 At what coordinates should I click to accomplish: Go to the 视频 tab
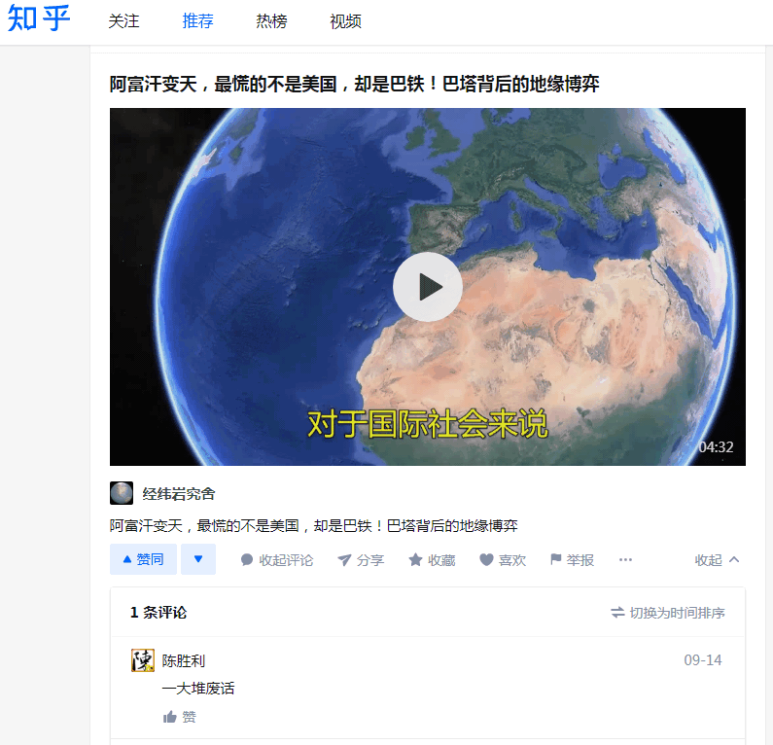pyautogui.click(x=345, y=21)
